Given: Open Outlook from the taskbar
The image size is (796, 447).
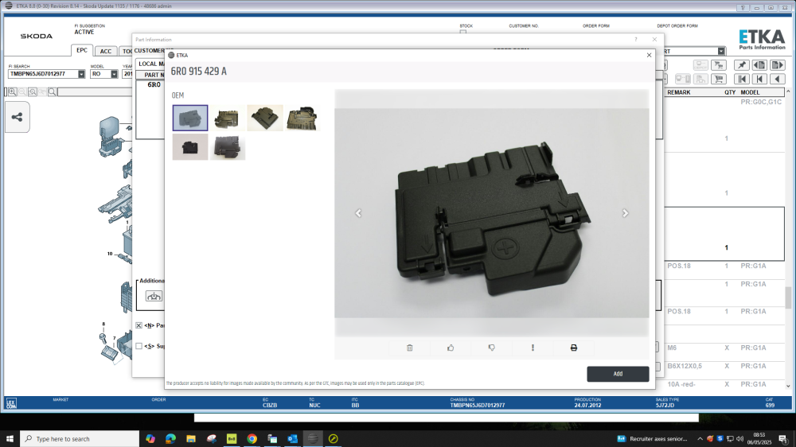Looking at the screenshot, I should coord(292,438).
